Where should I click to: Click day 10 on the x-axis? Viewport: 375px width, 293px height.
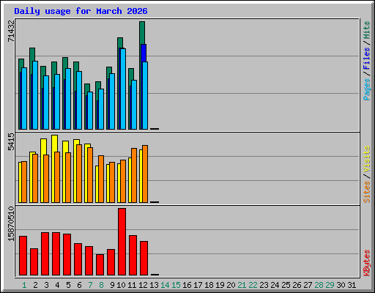click(x=121, y=285)
